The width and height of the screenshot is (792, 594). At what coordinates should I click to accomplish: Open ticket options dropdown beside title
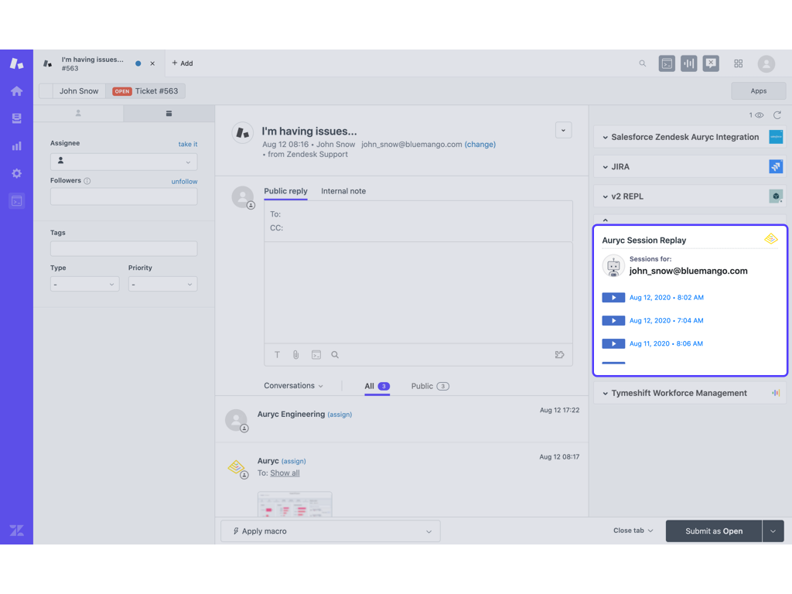(x=563, y=130)
